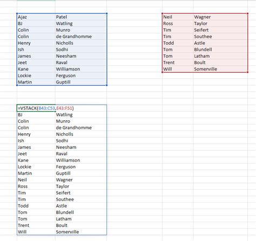This screenshot has width=256, height=241.
Task: Select the Todd cell in red range
Action: click(178, 43)
